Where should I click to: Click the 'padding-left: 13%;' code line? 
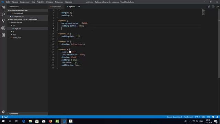(x=71, y=36)
